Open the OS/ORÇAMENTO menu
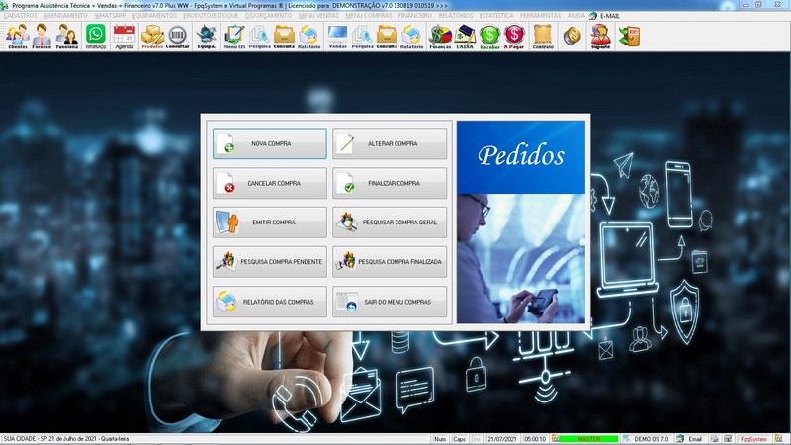 click(x=268, y=16)
